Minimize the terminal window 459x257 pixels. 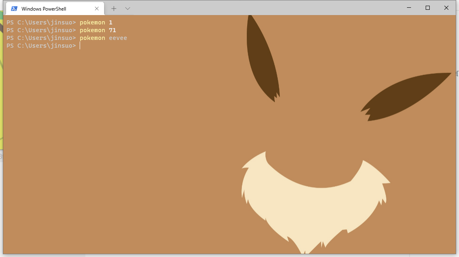409,8
